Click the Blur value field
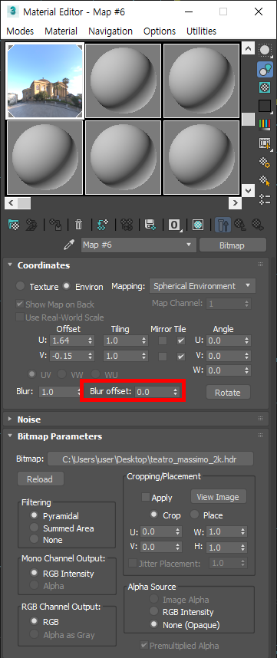This screenshot has width=277, height=658. coord(58,392)
